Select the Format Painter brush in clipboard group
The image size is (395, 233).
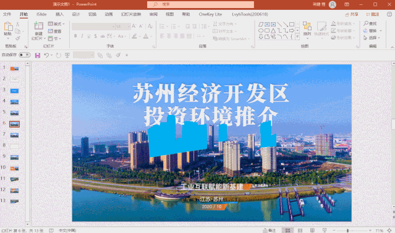pyautogui.click(x=18, y=38)
